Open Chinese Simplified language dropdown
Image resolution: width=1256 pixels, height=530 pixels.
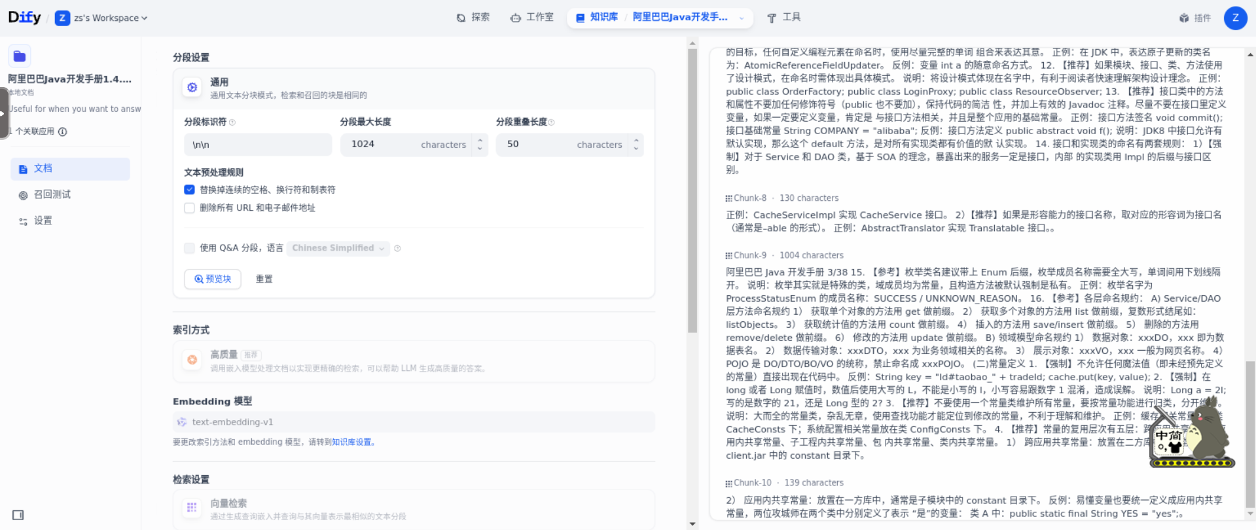tap(338, 248)
